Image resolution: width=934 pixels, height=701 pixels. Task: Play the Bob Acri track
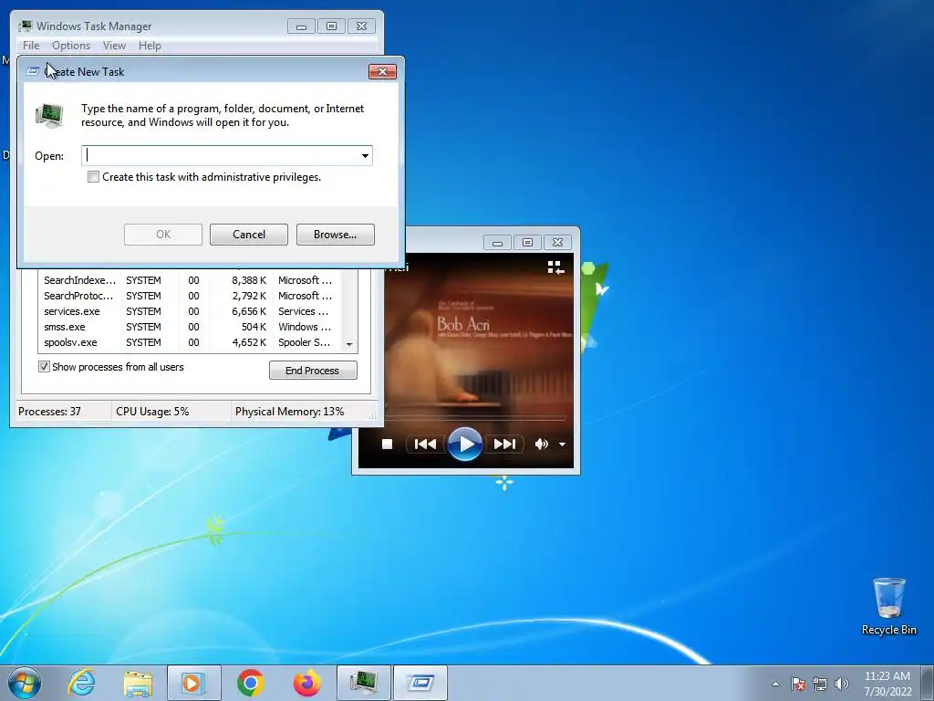coord(464,445)
